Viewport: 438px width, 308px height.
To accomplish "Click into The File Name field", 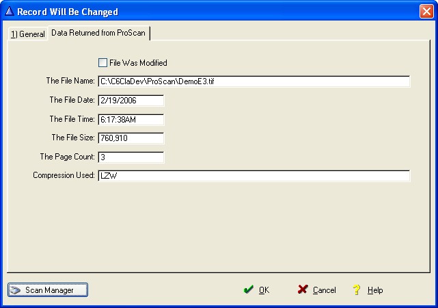I will pos(254,81).
